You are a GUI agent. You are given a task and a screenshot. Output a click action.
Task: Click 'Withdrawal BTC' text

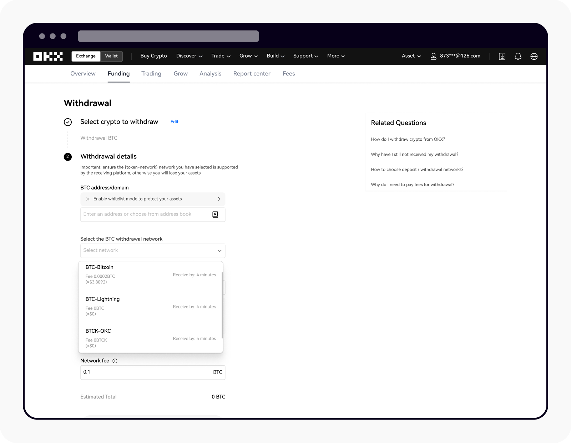(x=99, y=138)
